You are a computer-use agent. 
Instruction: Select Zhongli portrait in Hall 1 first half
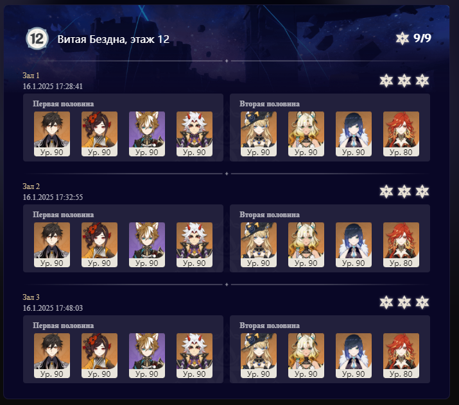[52, 134]
